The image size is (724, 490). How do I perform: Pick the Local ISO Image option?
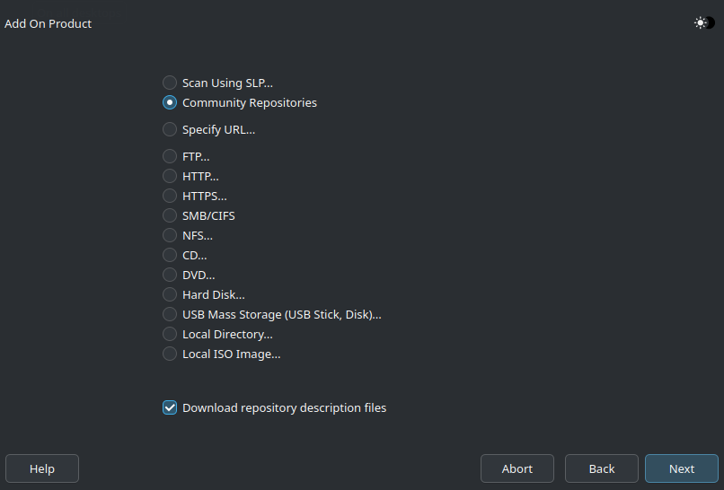[x=170, y=354]
